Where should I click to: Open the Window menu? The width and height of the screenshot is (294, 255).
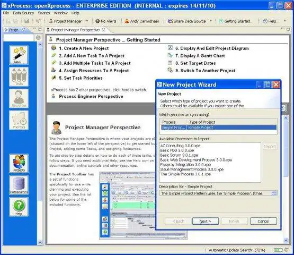coord(60,13)
